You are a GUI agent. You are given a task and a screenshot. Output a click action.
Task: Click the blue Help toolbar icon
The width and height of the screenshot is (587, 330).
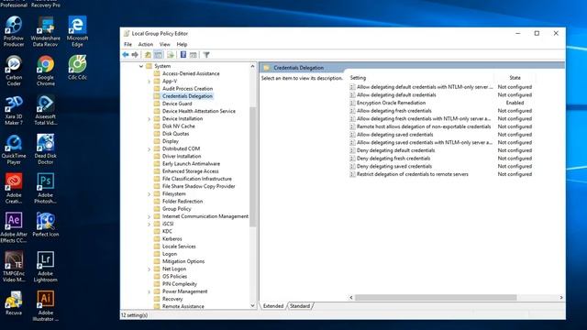click(x=183, y=55)
